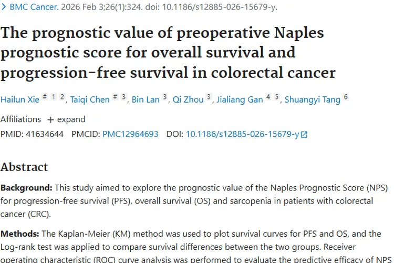The image size is (394, 263).
Task: Expand the Affiliations section
Action: click(x=66, y=119)
